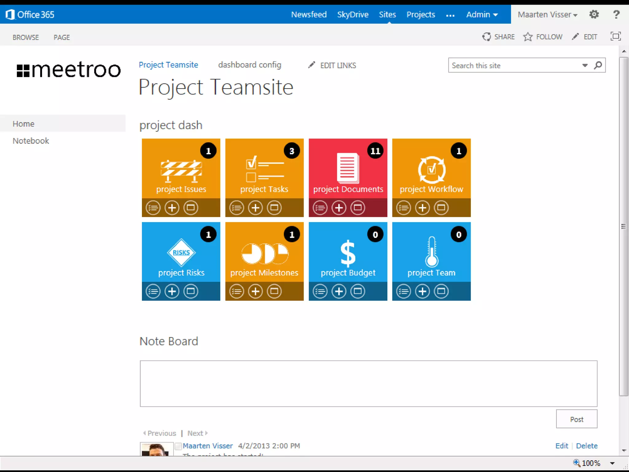Click inside the Note Board text box
The image size is (629, 472).
pyautogui.click(x=368, y=383)
